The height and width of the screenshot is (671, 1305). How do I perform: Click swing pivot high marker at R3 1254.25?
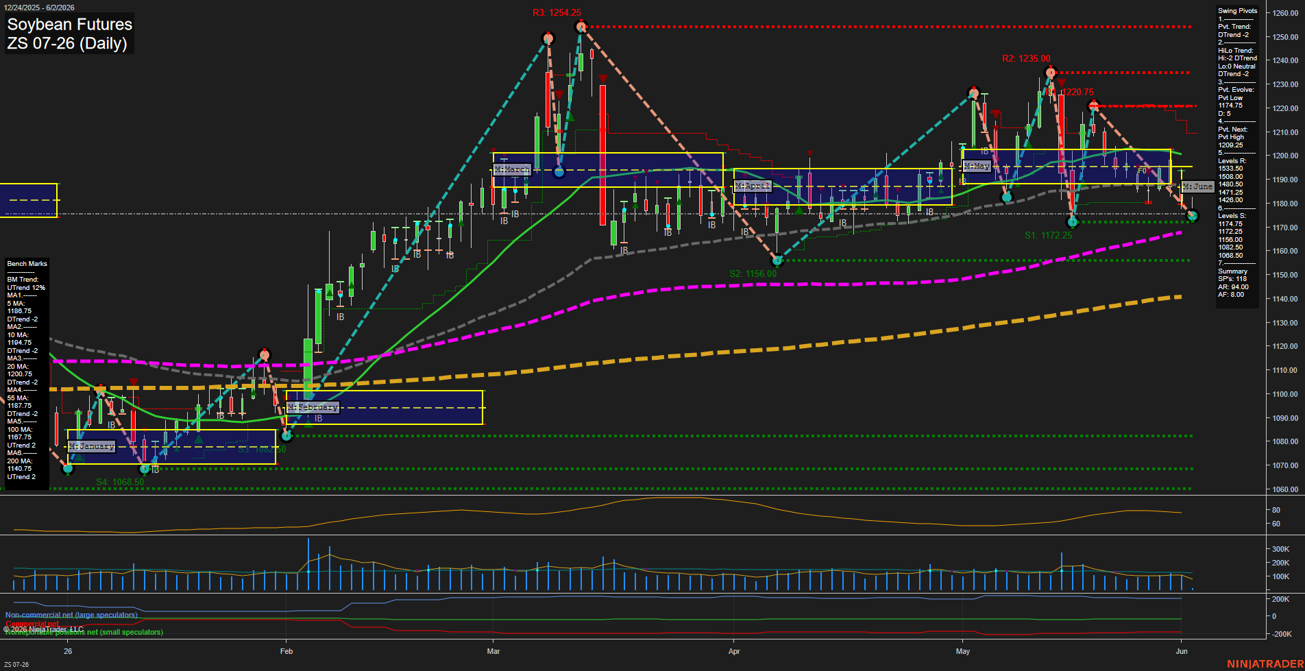[581, 27]
